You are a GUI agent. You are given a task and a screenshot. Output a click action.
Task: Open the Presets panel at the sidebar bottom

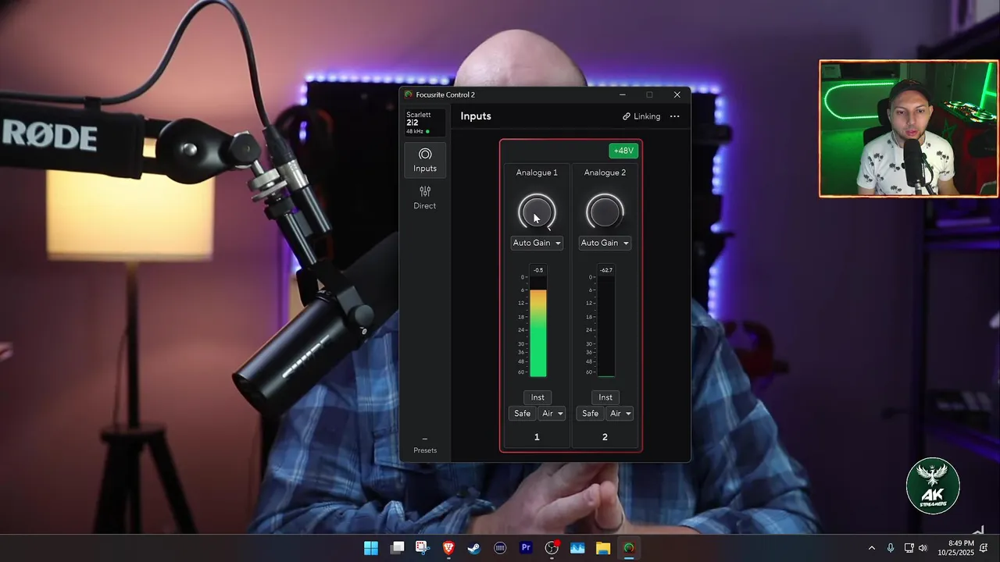point(425,446)
